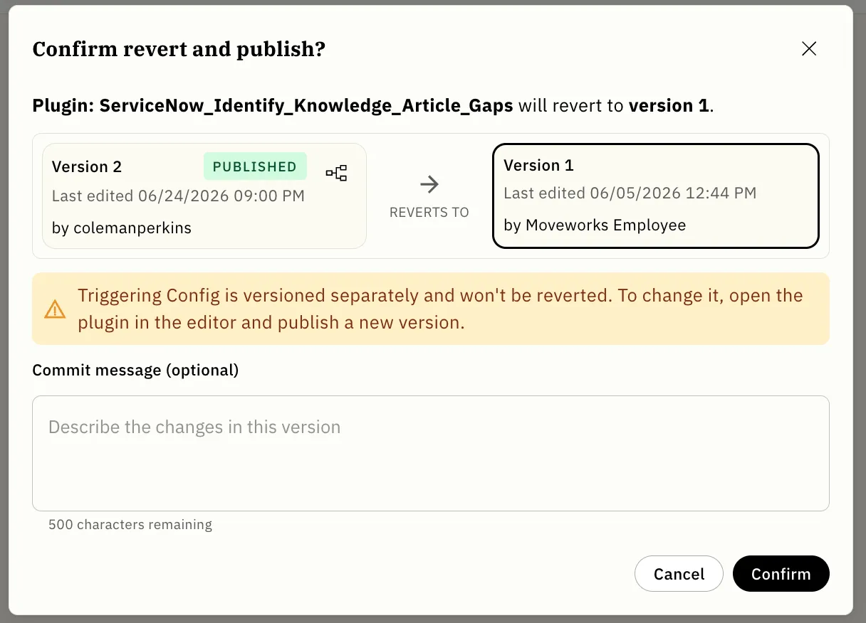The width and height of the screenshot is (866, 623).
Task: Cancel the revert operation
Action: (679, 573)
